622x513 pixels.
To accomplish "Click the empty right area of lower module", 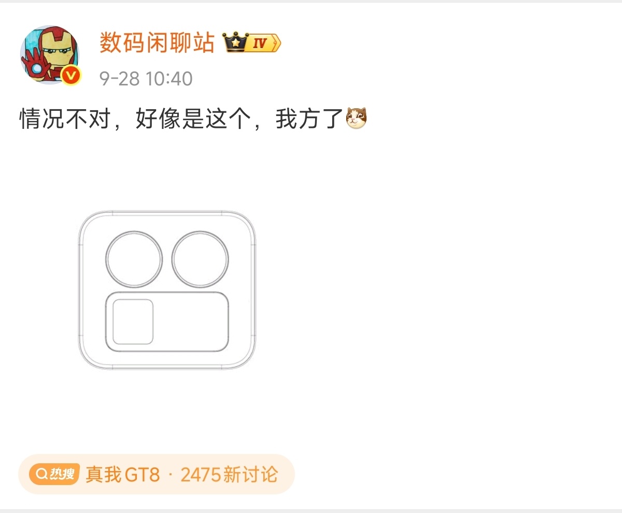I will (x=192, y=321).
